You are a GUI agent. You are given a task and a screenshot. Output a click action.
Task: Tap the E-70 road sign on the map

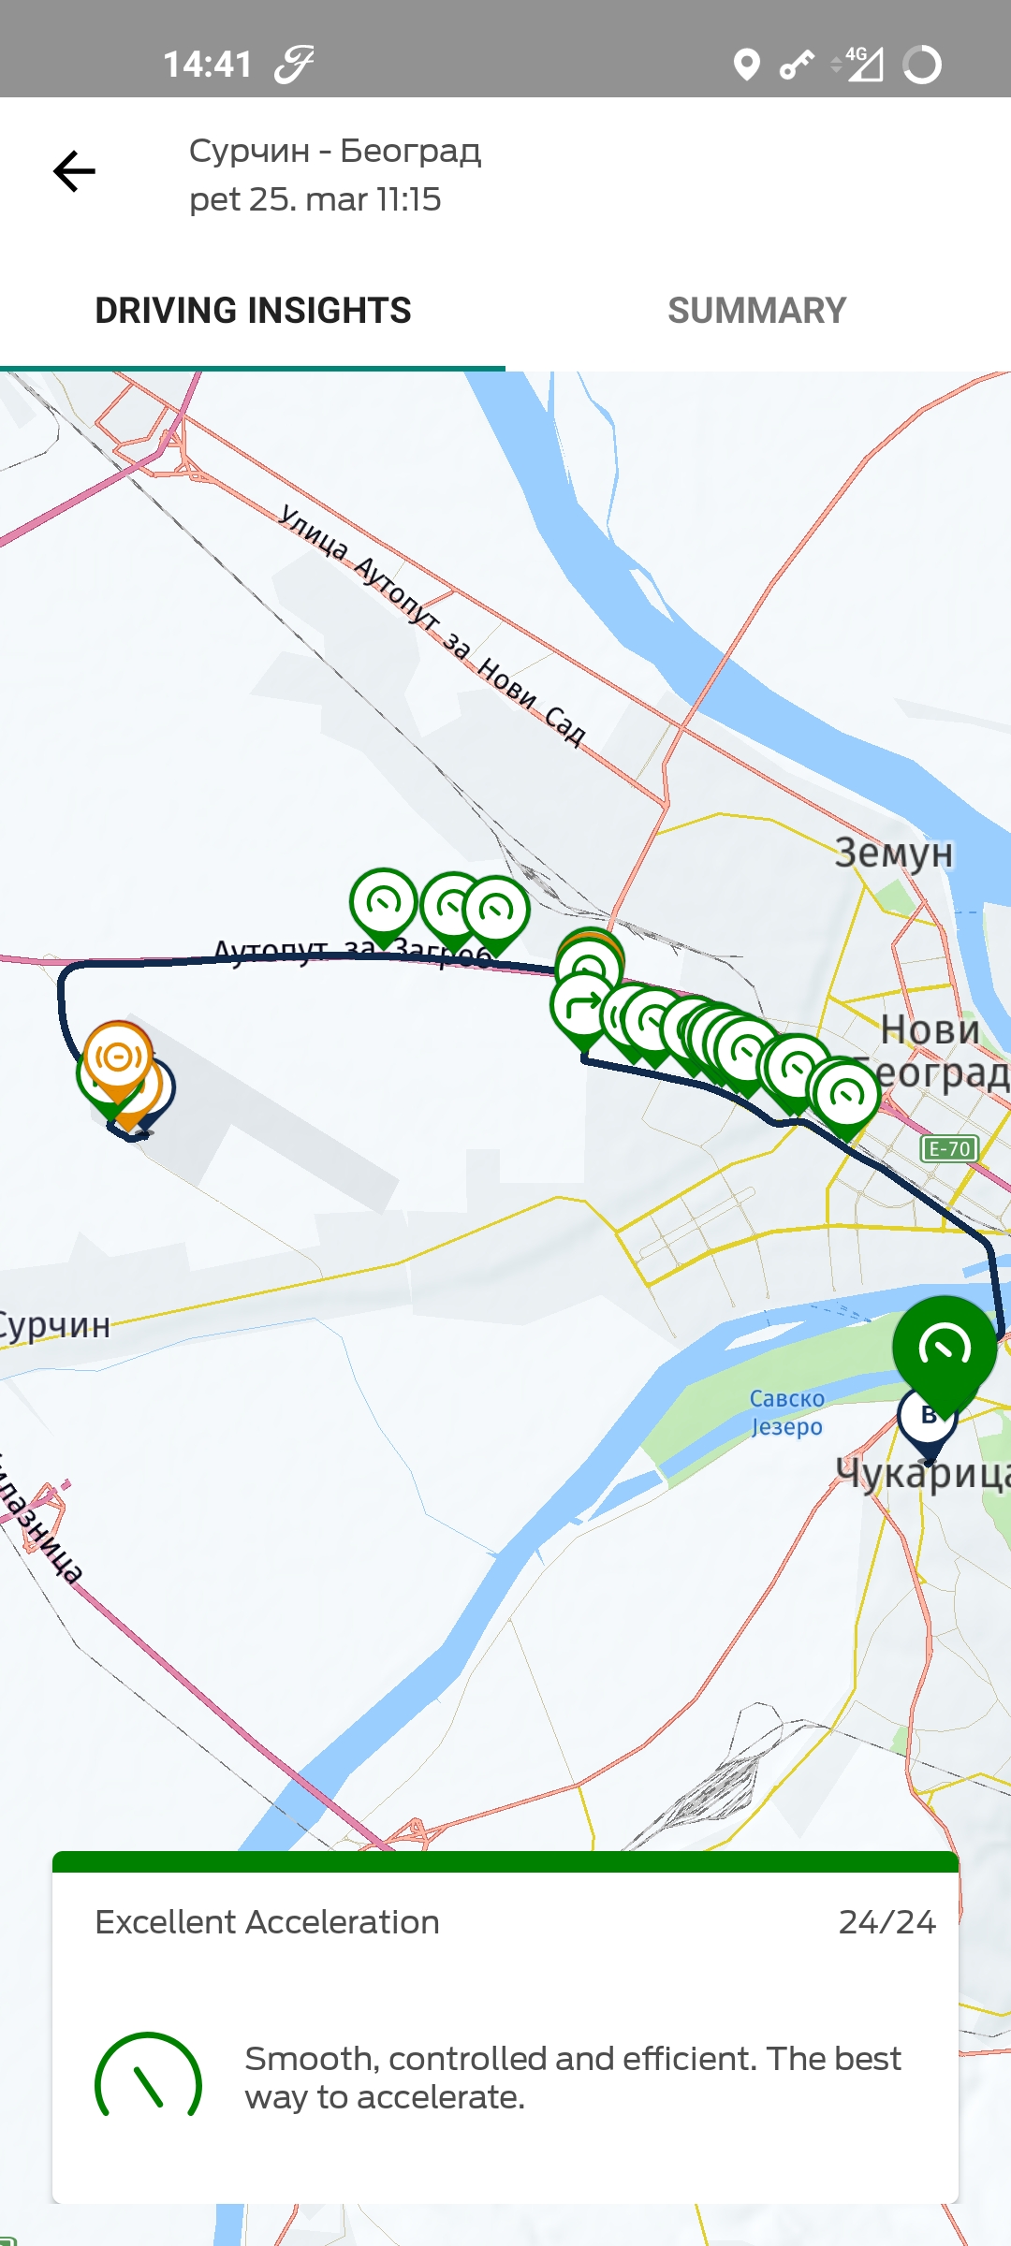(x=950, y=1148)
